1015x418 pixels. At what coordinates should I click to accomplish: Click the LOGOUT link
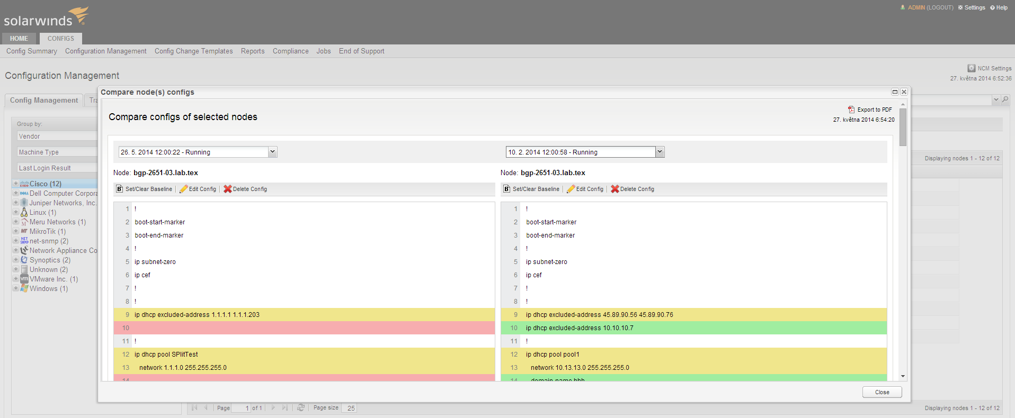(940, 7)
